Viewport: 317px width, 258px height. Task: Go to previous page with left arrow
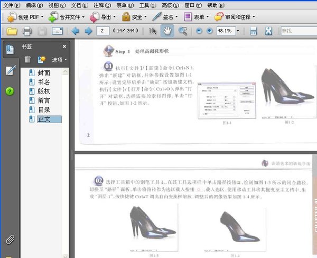76,31
